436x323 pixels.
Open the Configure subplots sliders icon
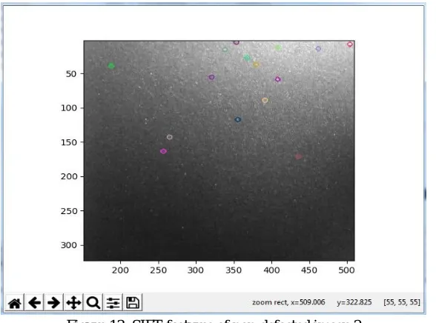click(x=113, y=302)
